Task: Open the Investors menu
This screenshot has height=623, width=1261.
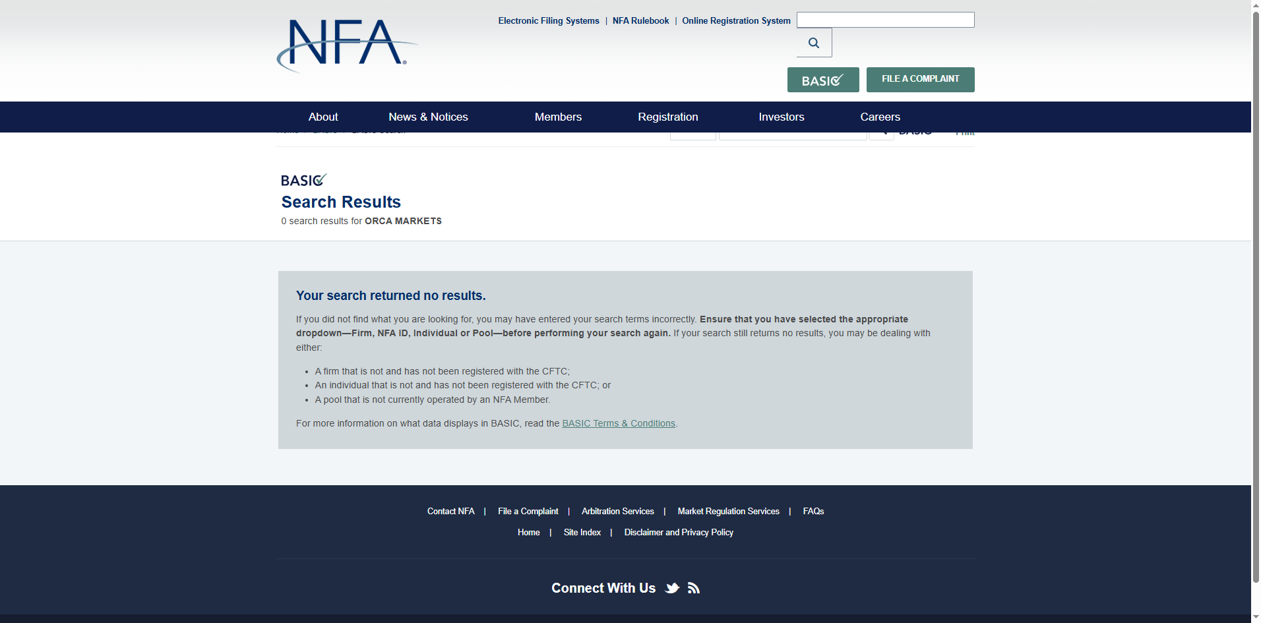Action: (782, 117)
